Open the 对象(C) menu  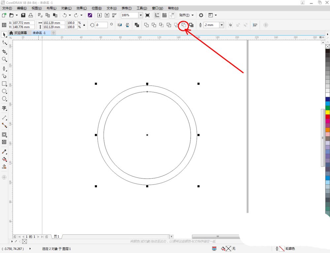click(x=66, y=8)
